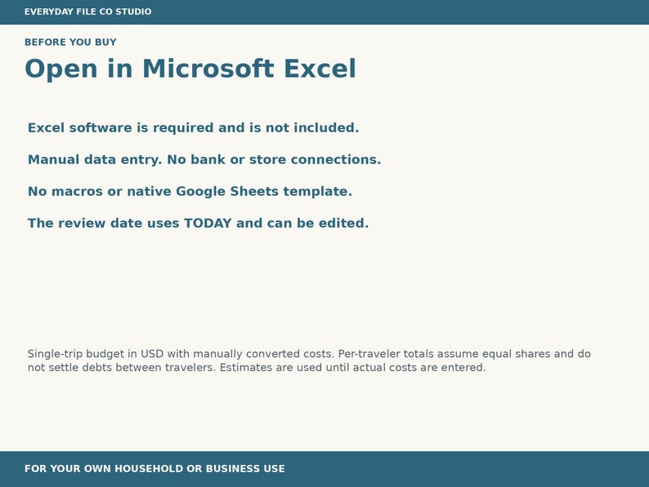Click the dark teal bottom footer bar
The width and height of the screenshot is (649, 487).
324,469
